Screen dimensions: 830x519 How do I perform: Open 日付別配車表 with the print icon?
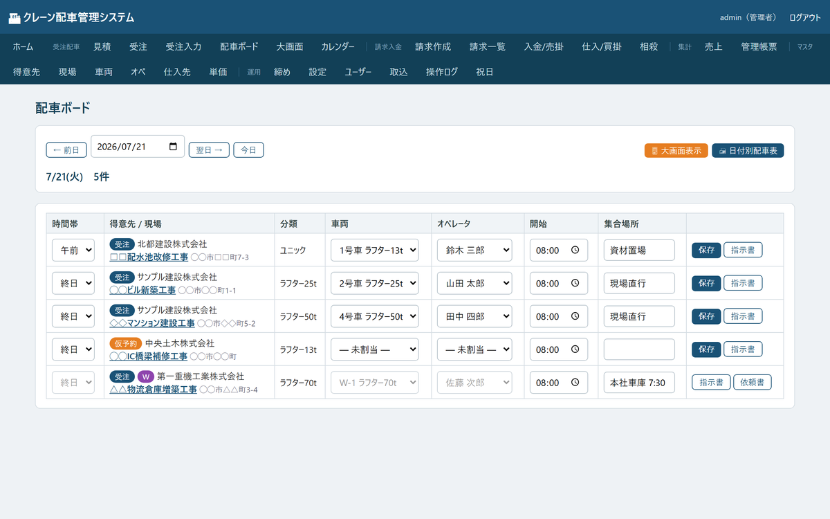(748, 150)
